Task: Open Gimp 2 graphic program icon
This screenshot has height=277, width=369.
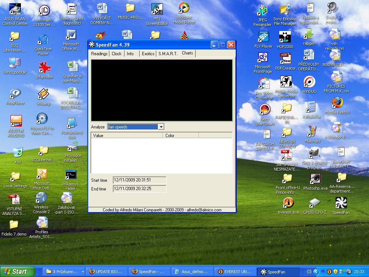Action: click(x=314, y=159)
